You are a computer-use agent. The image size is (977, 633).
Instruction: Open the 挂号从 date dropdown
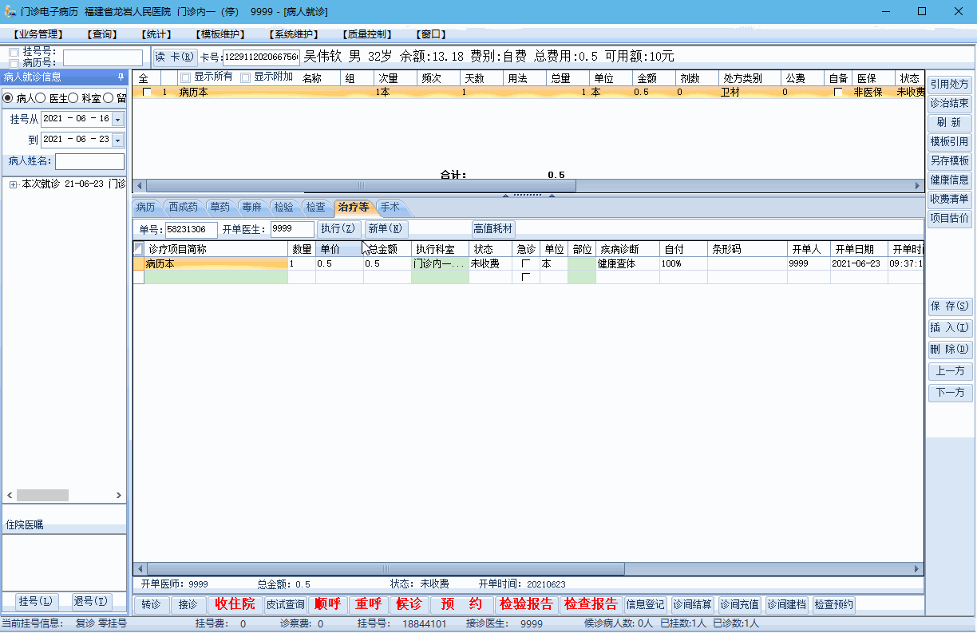(118, 119)
